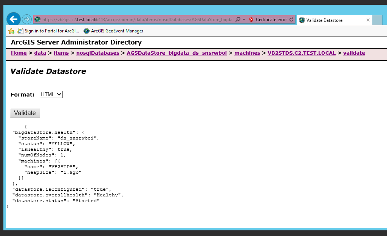Click the "storeName": "ds_snsrwboi" line
Viewport: 387px width, 236px height.
[x=59, y=138]
